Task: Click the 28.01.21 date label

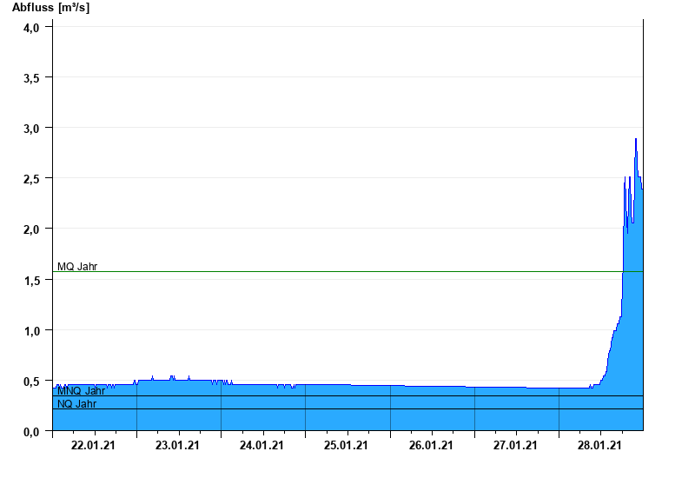Action: [600, 446]
